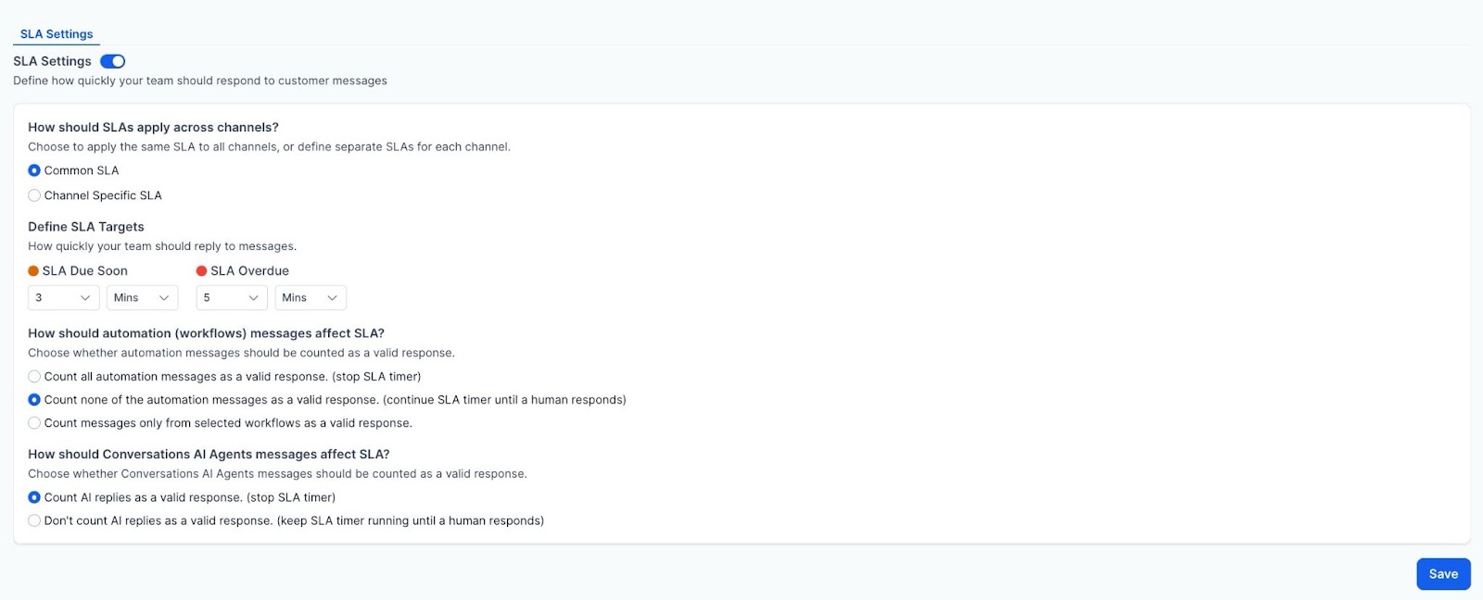
Task: Select 'Count none of the automation messages' option
Action: [x=34, y=400]
